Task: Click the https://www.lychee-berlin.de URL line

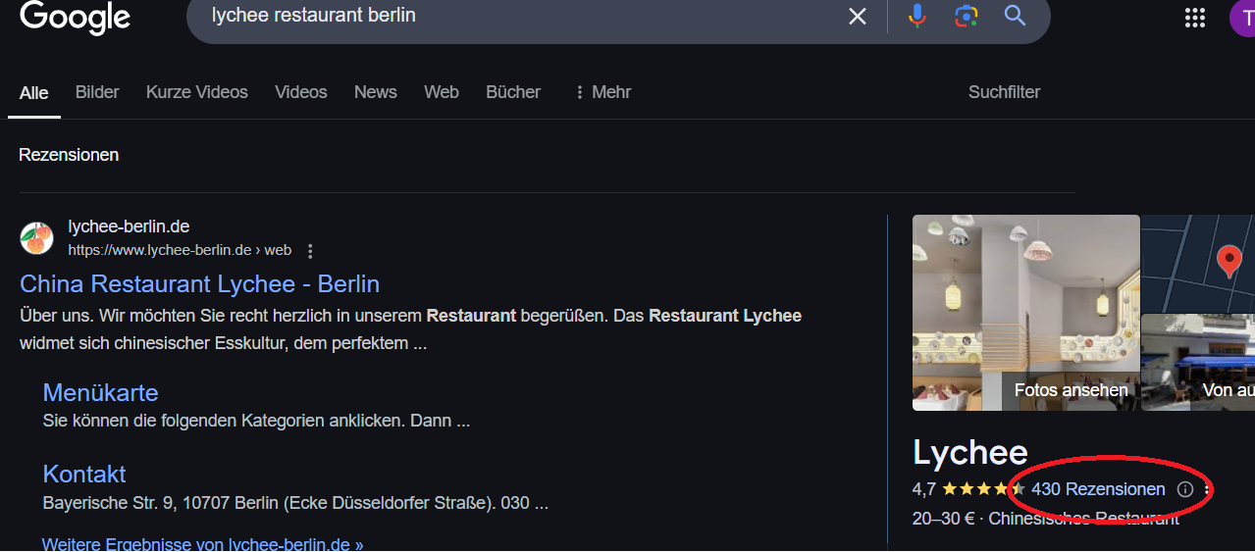Action: (x=180, y=250)
